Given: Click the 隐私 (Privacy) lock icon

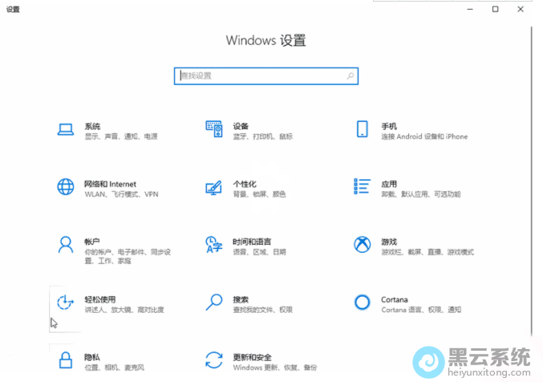Looking at the screenshot, I should [65, 360].
